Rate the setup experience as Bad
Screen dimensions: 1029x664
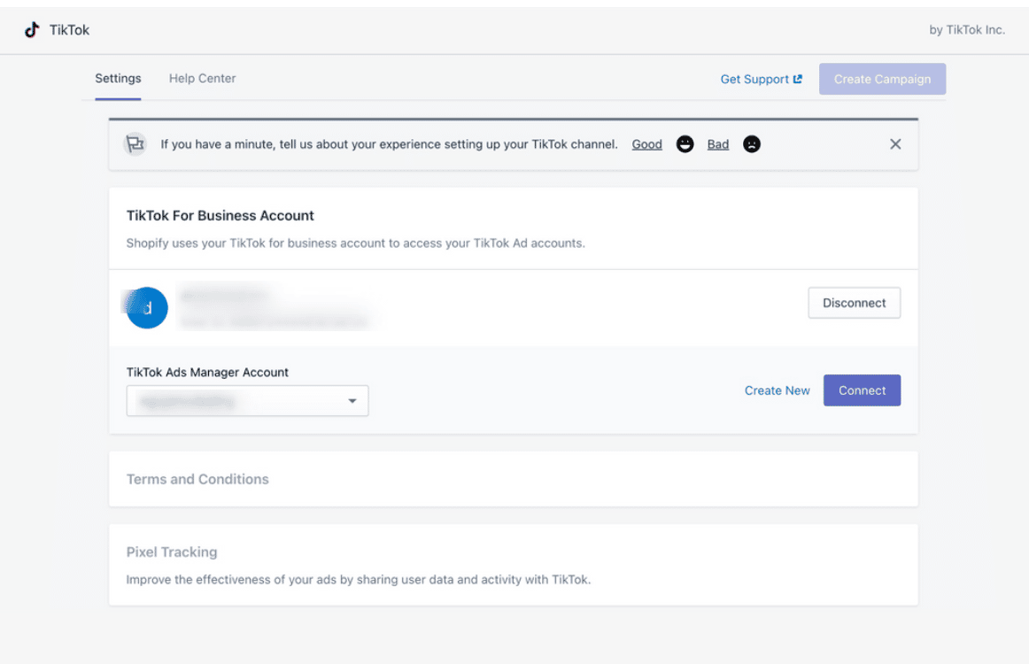pos(717,144)
